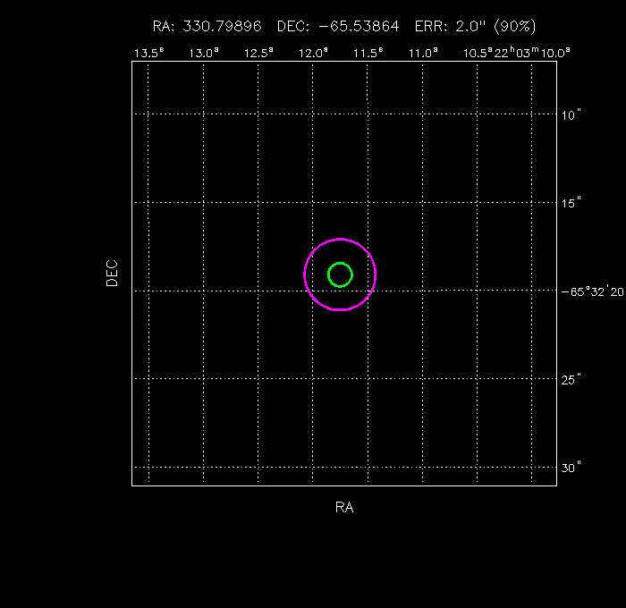Click the 25" declination tick label
The height and width of the screenshot is (608, 626).
click(571, 379)
